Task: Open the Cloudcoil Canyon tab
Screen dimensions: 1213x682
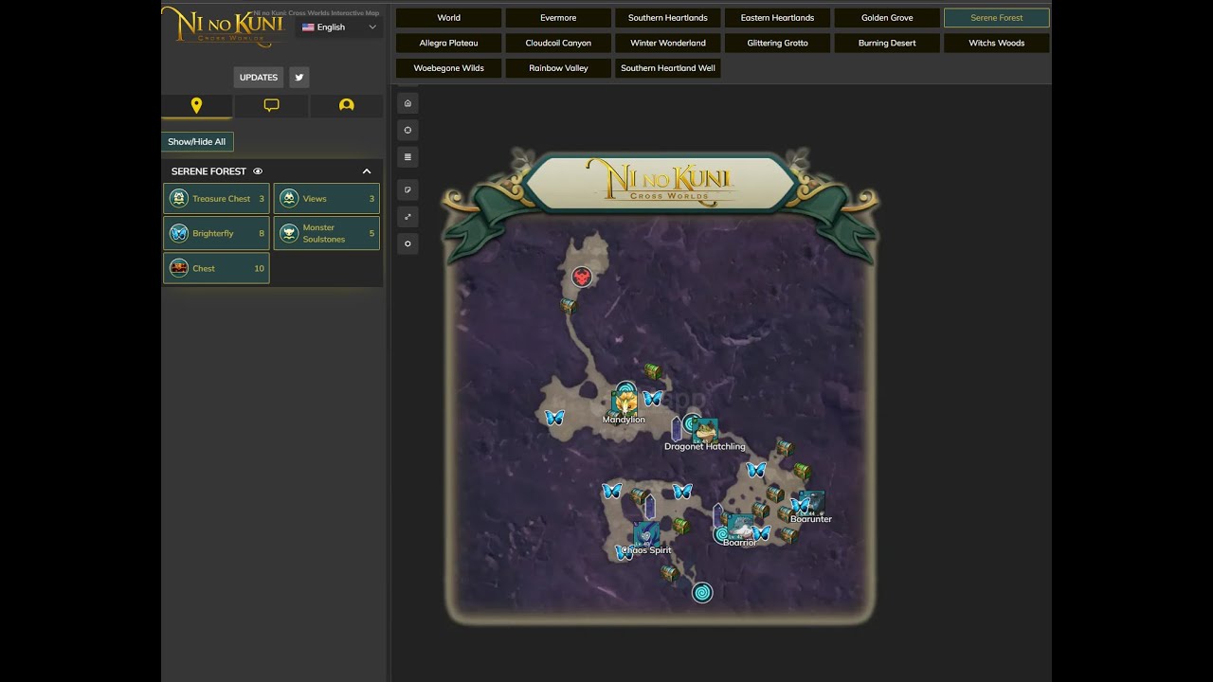Action: (x=558, y=44)
